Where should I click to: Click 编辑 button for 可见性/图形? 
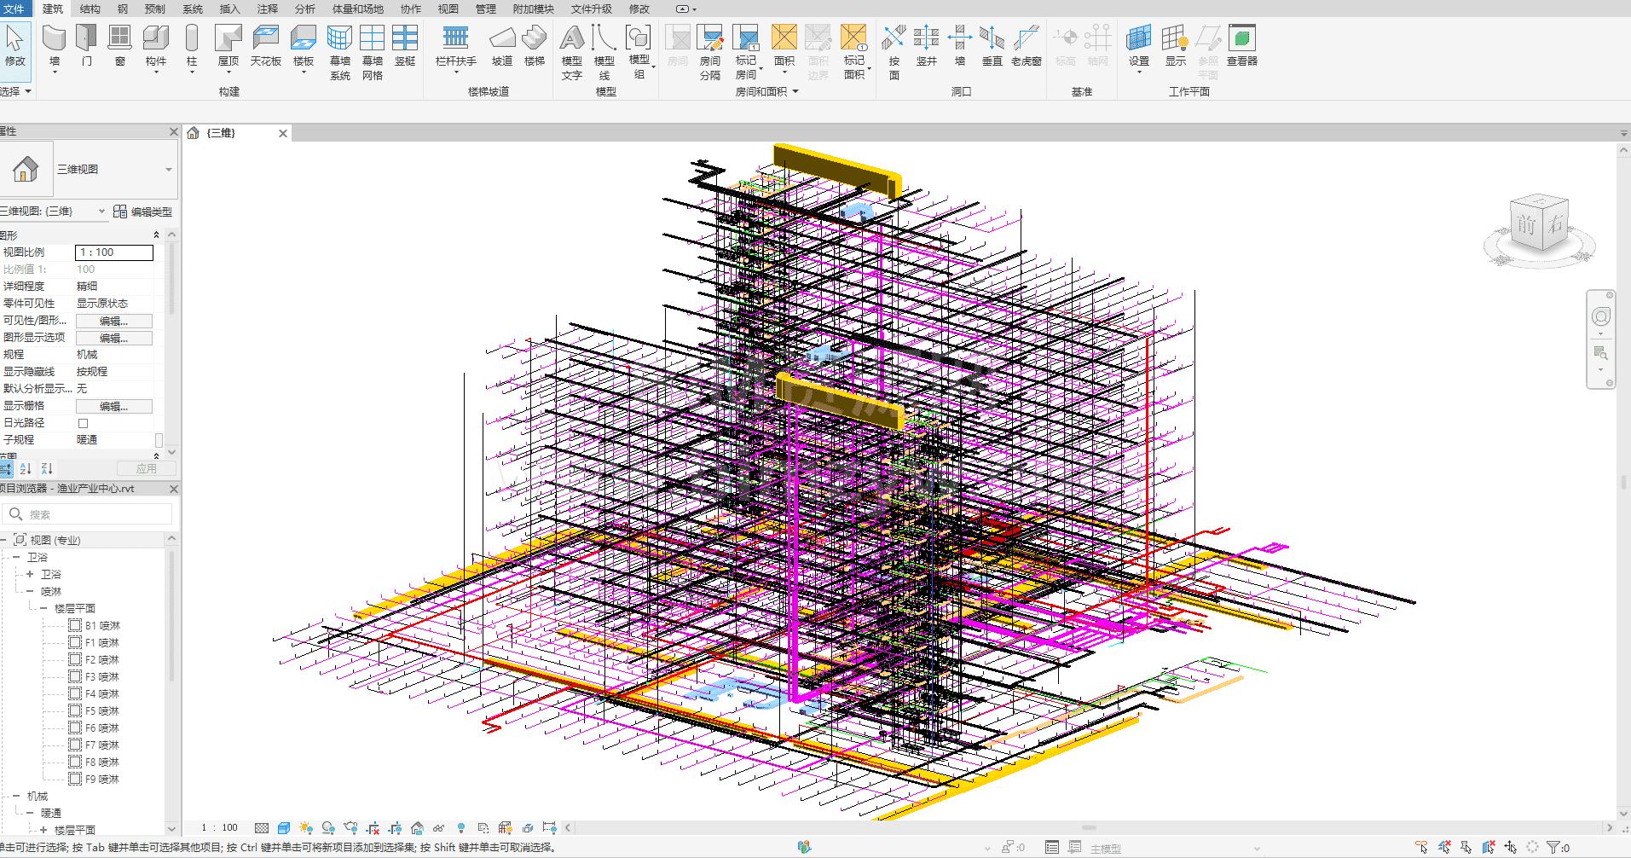click(x=113, y=321)
